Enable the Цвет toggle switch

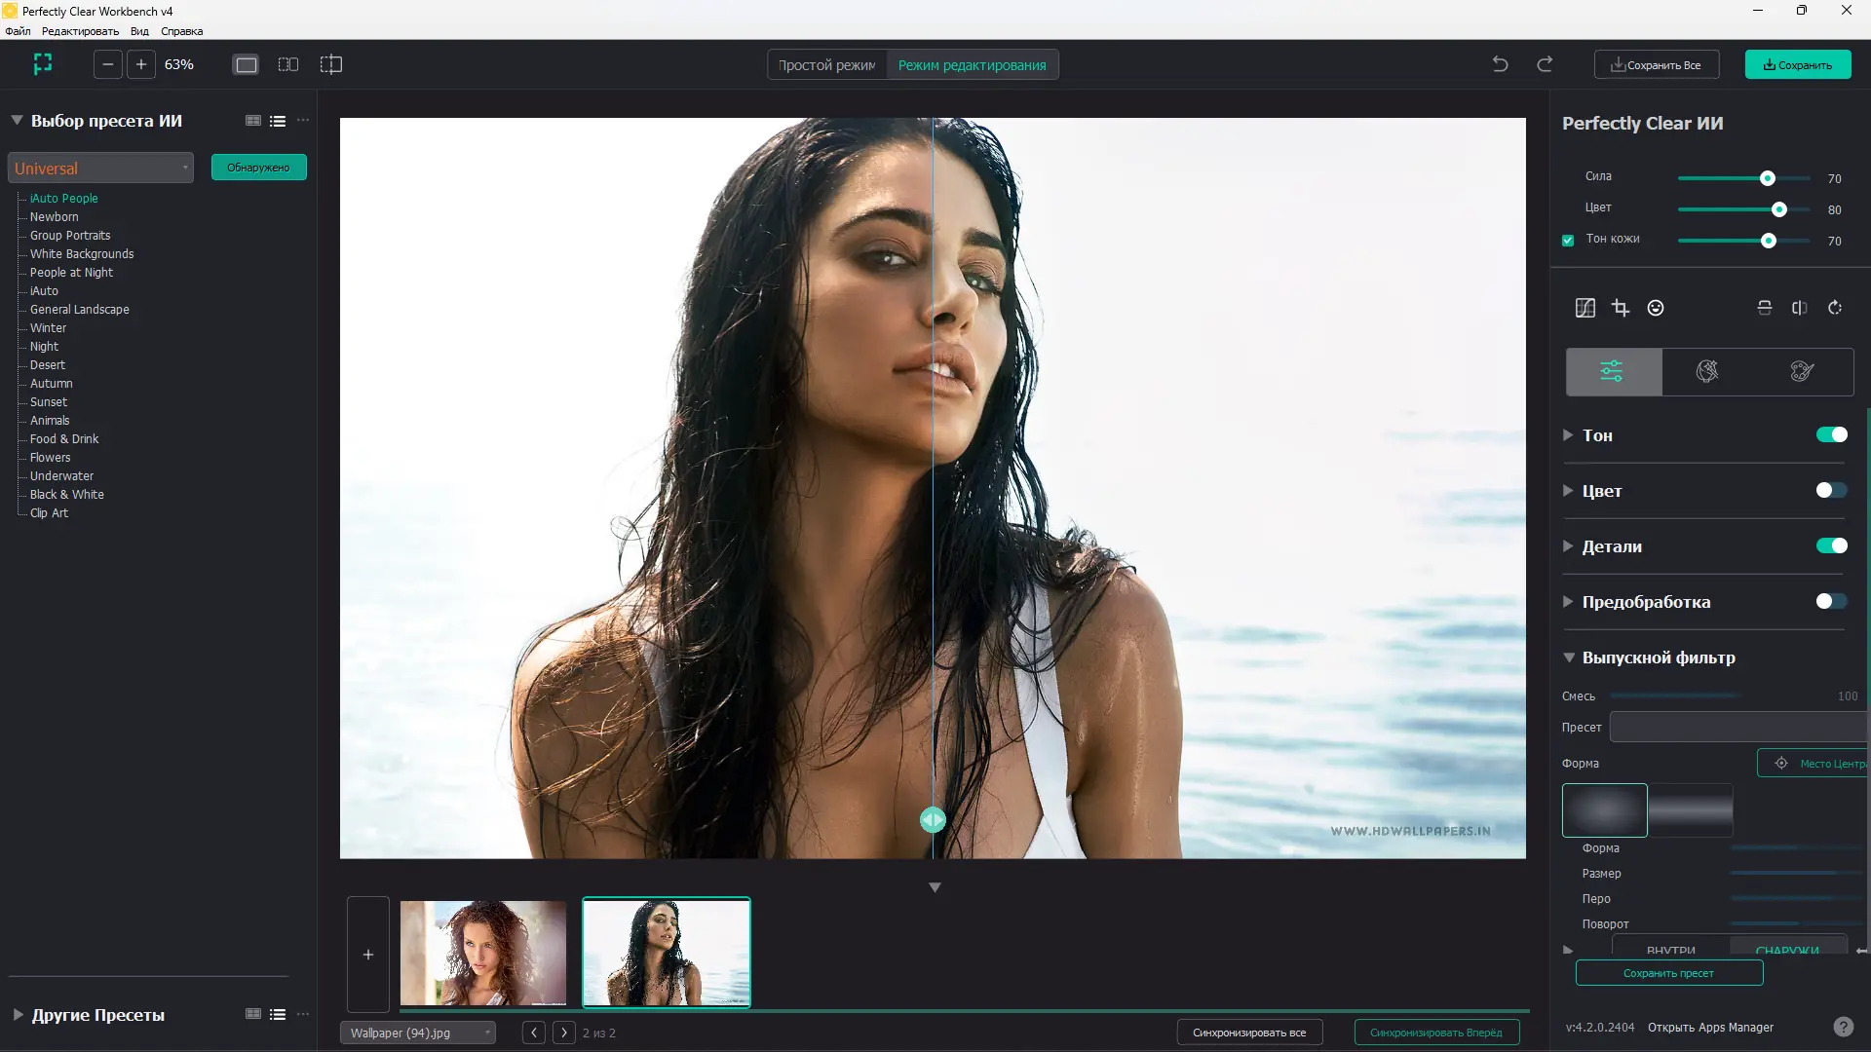pyautogui.click(x=1831, y=490)
